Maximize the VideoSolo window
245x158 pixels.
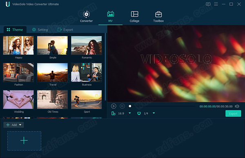[x=231, y=4]
